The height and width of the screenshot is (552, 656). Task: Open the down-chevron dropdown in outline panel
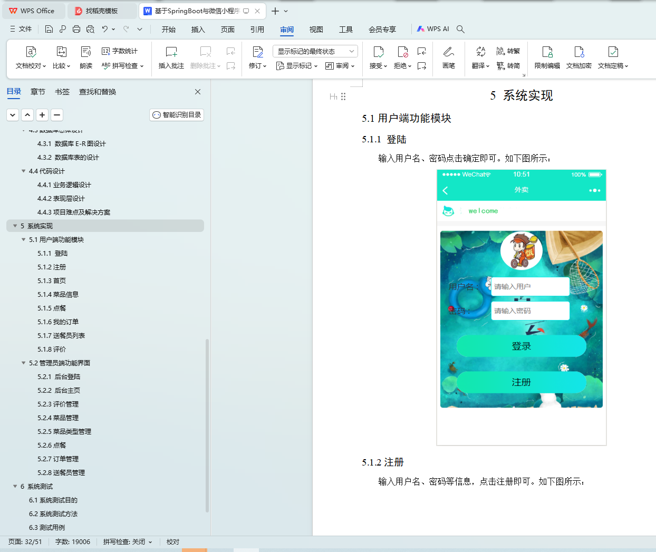(13, 115)
